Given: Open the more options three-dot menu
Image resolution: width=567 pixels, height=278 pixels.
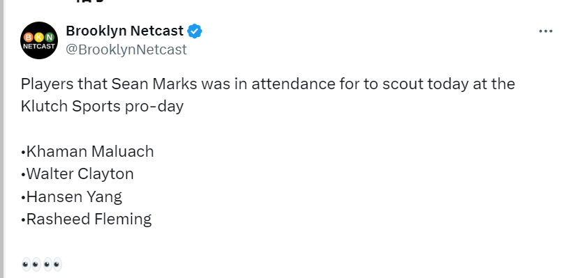Looking at the screenshot, I should click(545, 31).
